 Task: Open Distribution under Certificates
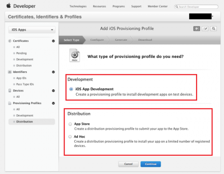point(24,65)
